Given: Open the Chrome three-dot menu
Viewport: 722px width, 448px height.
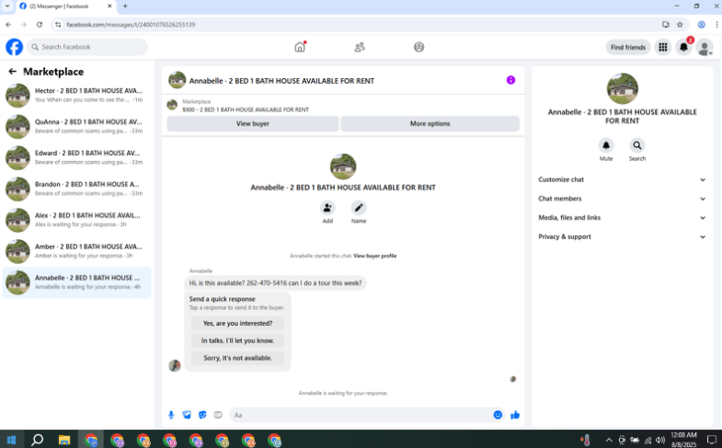Looking at the screenshot, I should pos(716,25).
